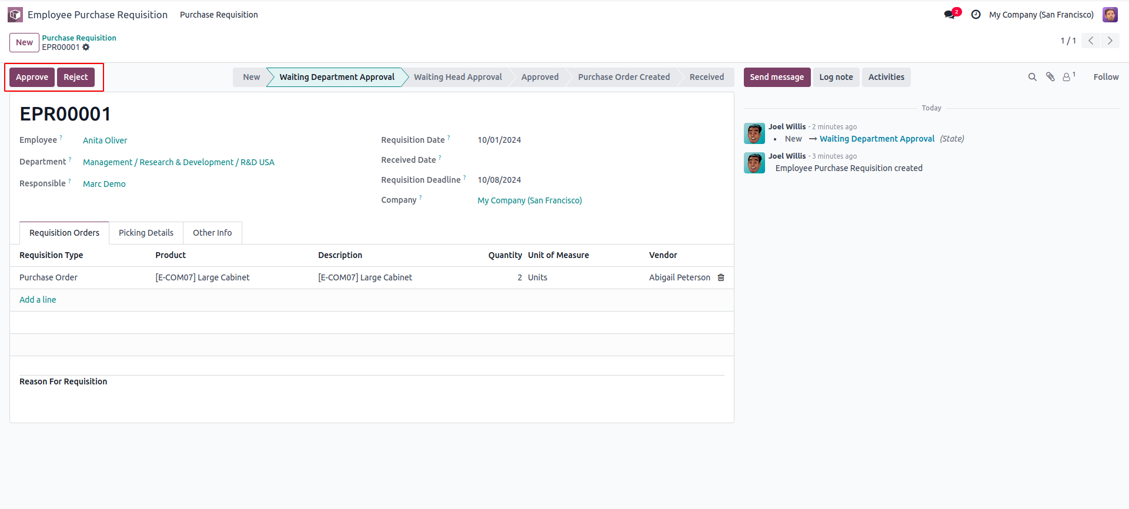Click the Purchase Order requisition type cell
1129x509 pixels.
point(82,277)
